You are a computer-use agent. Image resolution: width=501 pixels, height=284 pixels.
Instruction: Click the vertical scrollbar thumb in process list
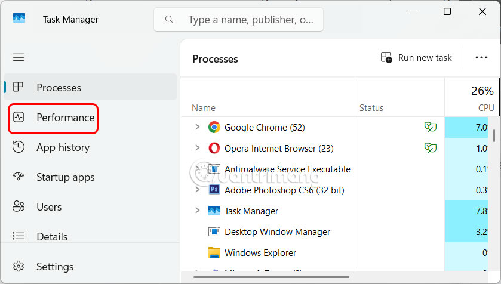494,135
